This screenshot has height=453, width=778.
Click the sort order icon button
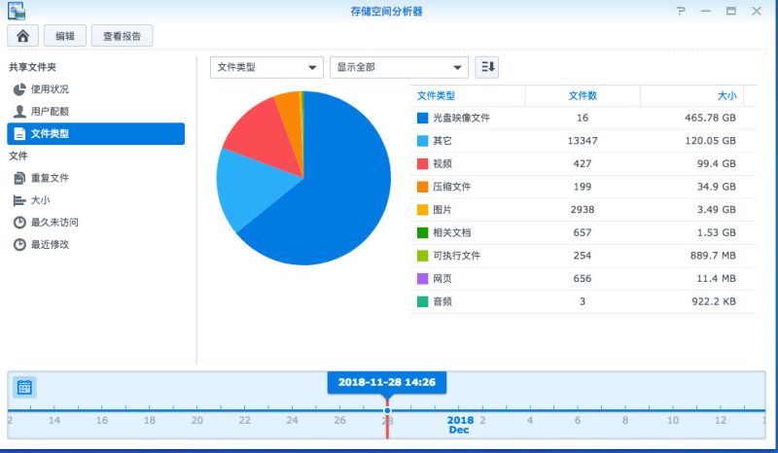click(x=487, y=67)
